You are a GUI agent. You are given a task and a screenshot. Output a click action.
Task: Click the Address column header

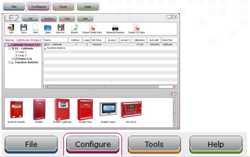click(75, 40)
